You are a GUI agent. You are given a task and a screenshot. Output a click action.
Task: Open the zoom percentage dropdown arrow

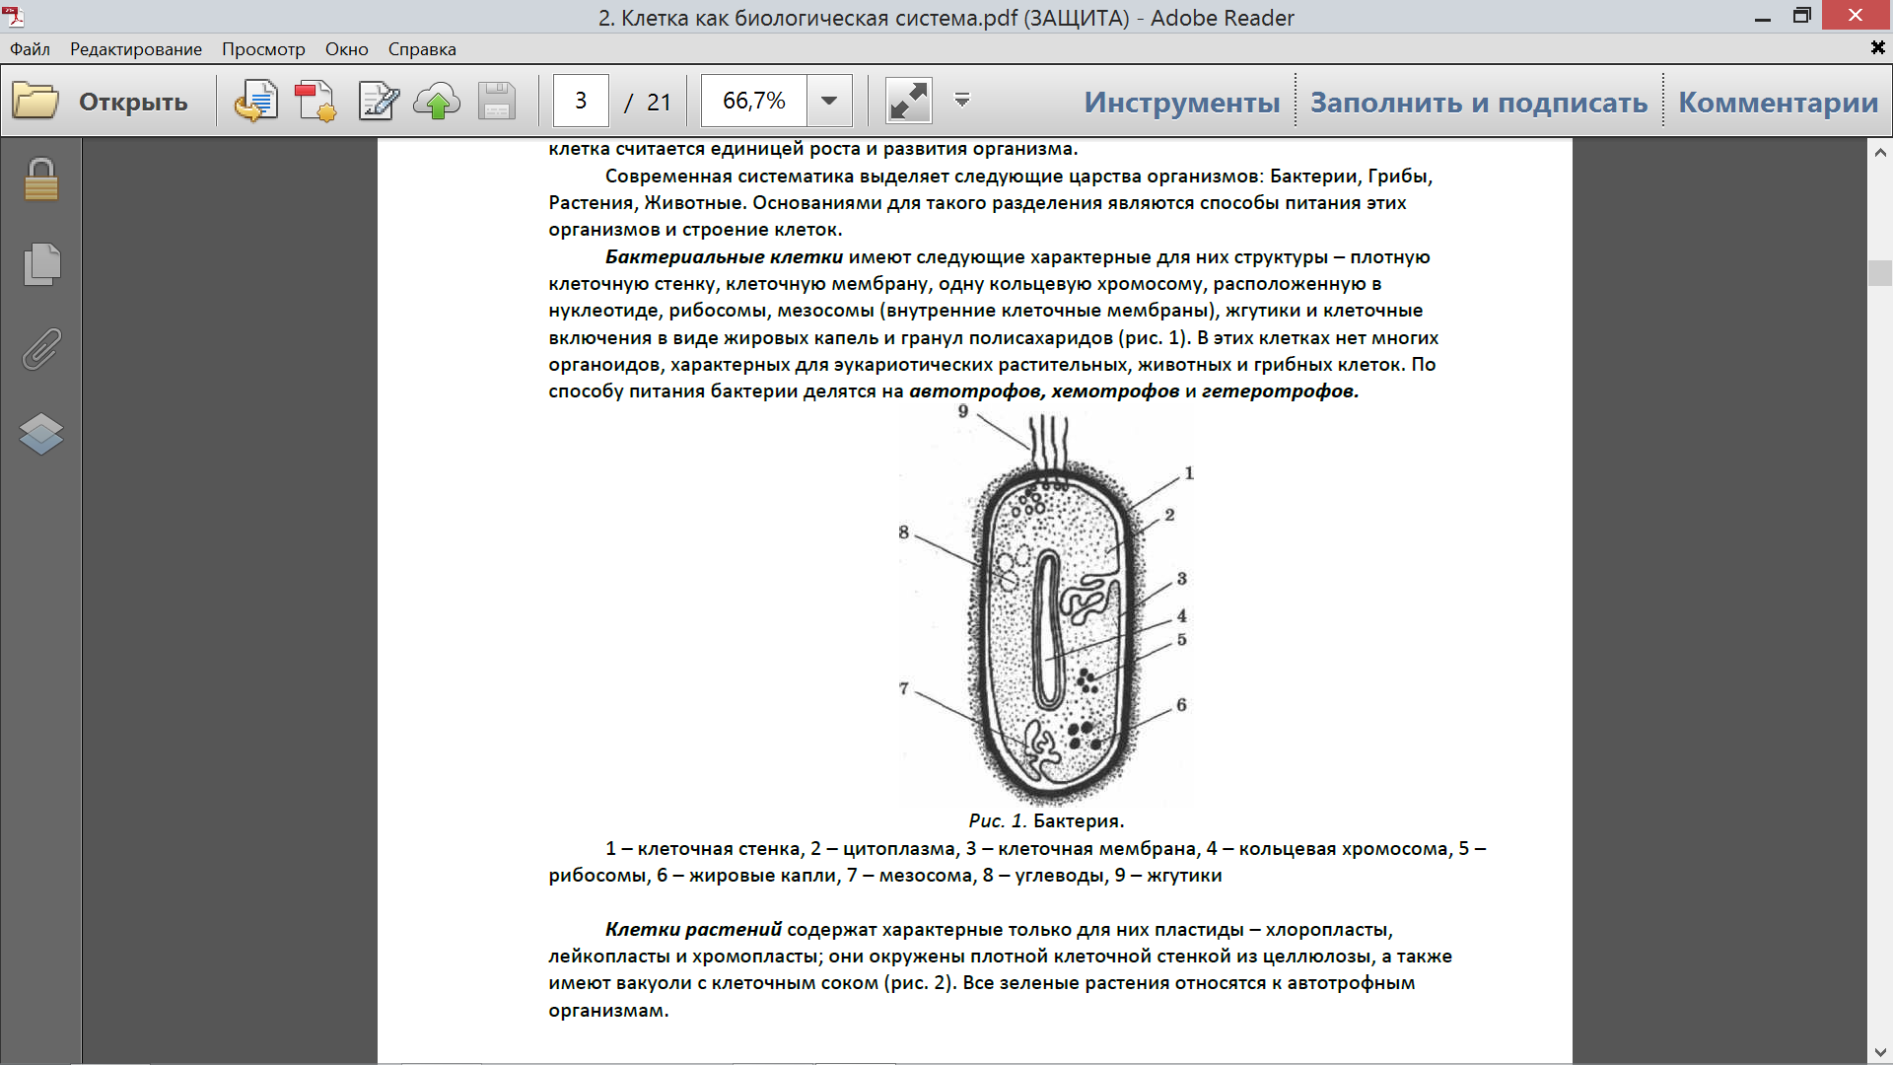coord(830,101)
